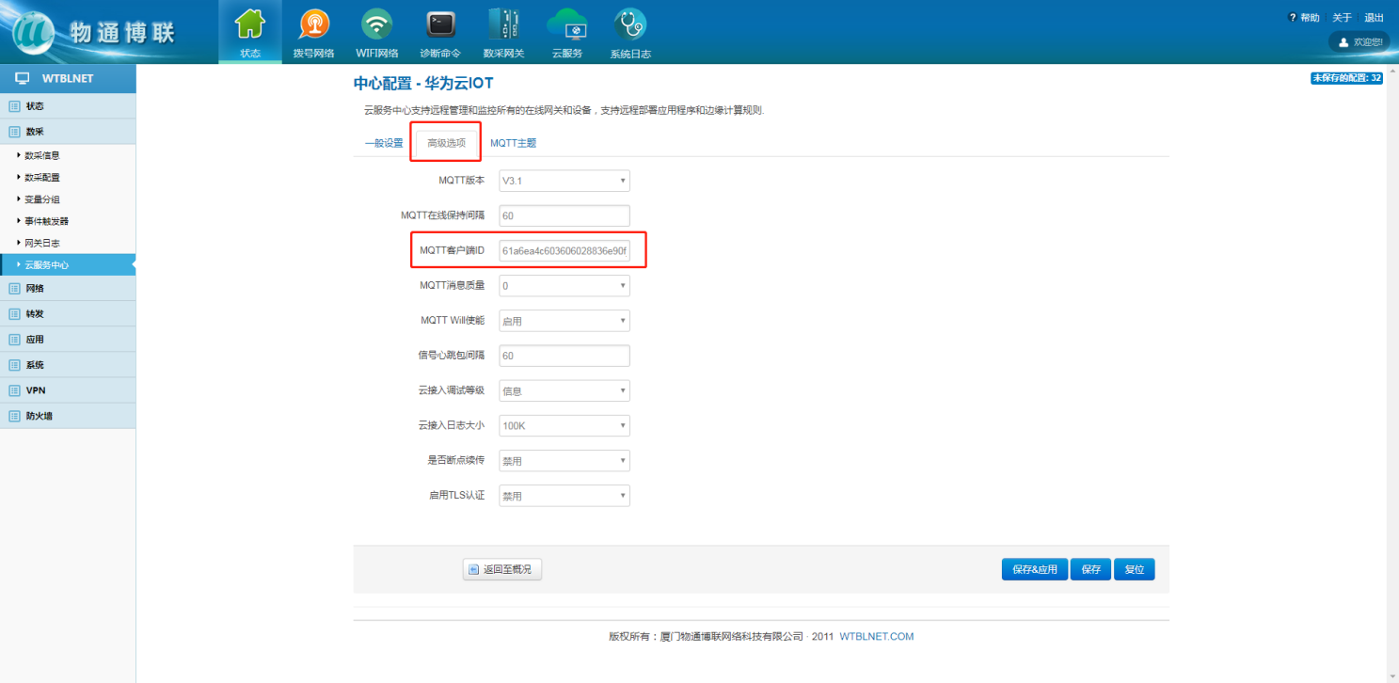Open the 云接入日志大小 dropdown
1399x683 pixels.
[564, 426]
